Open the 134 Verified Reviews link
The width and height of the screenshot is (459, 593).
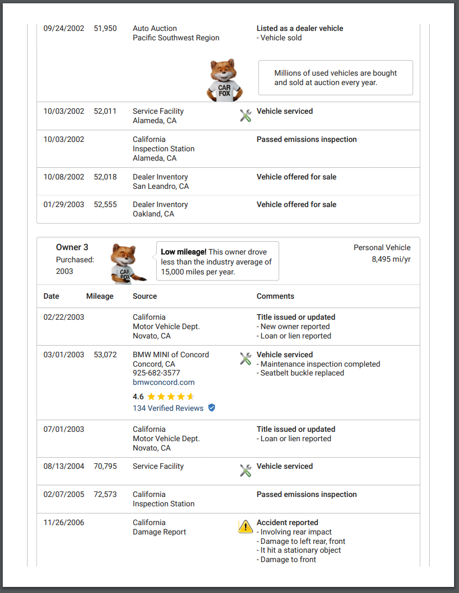(168, 408)
